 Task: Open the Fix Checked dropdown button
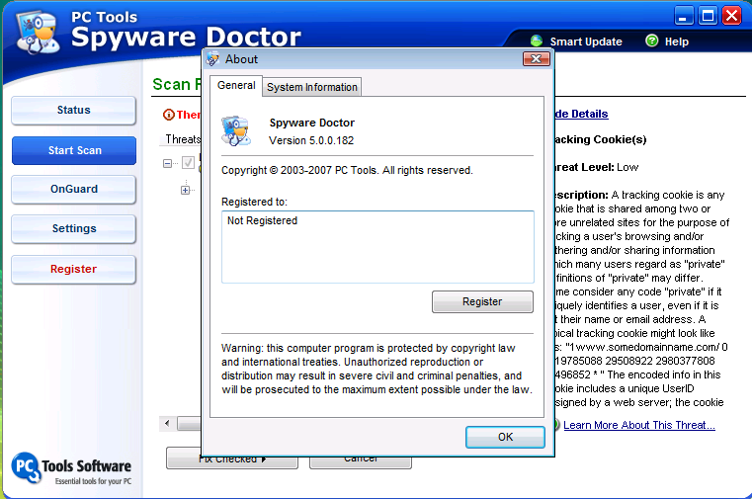pos(231,459)
